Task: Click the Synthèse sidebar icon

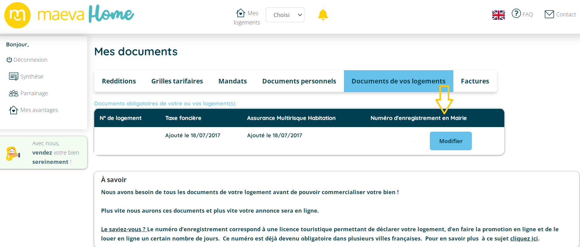Action: pos(14,76)
